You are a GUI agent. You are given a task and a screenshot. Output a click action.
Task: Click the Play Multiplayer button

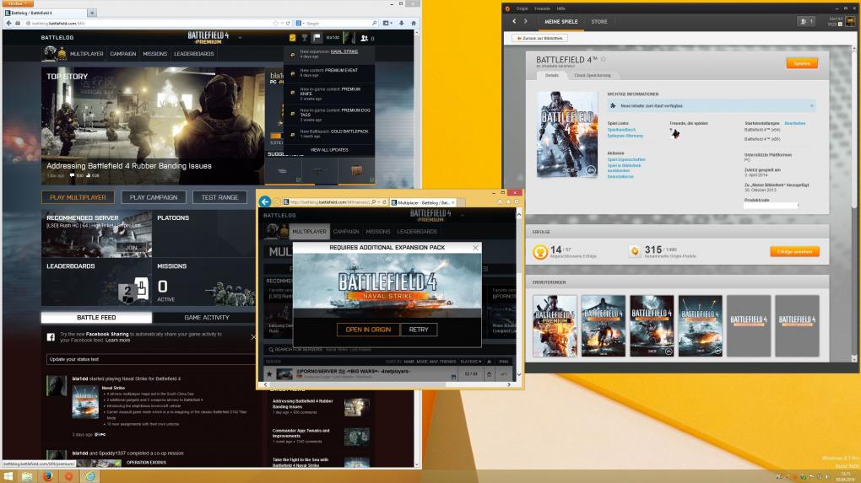click(78, 197)
